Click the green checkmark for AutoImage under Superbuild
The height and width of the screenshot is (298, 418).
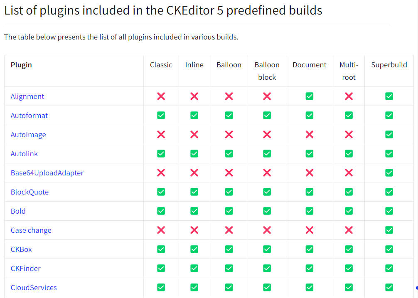[389, 135]
